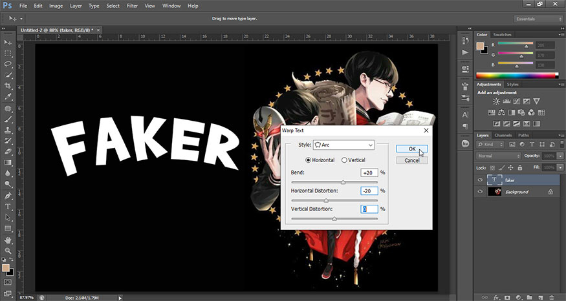Close the Warp Text dialog

click(x=426, y=130)
